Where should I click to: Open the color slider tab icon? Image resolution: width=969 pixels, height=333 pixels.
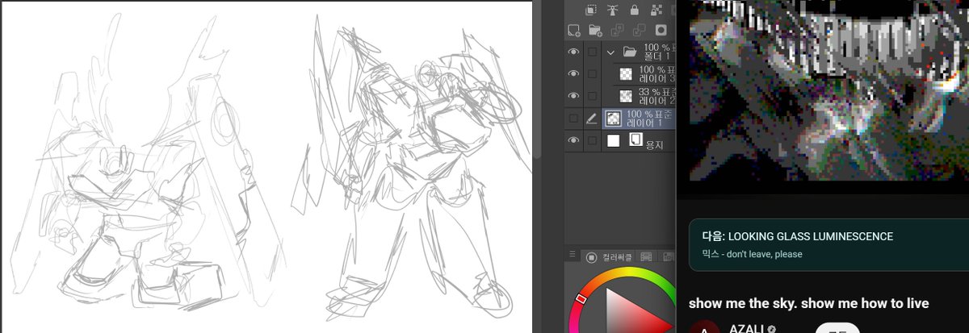(x=646, y=257)
